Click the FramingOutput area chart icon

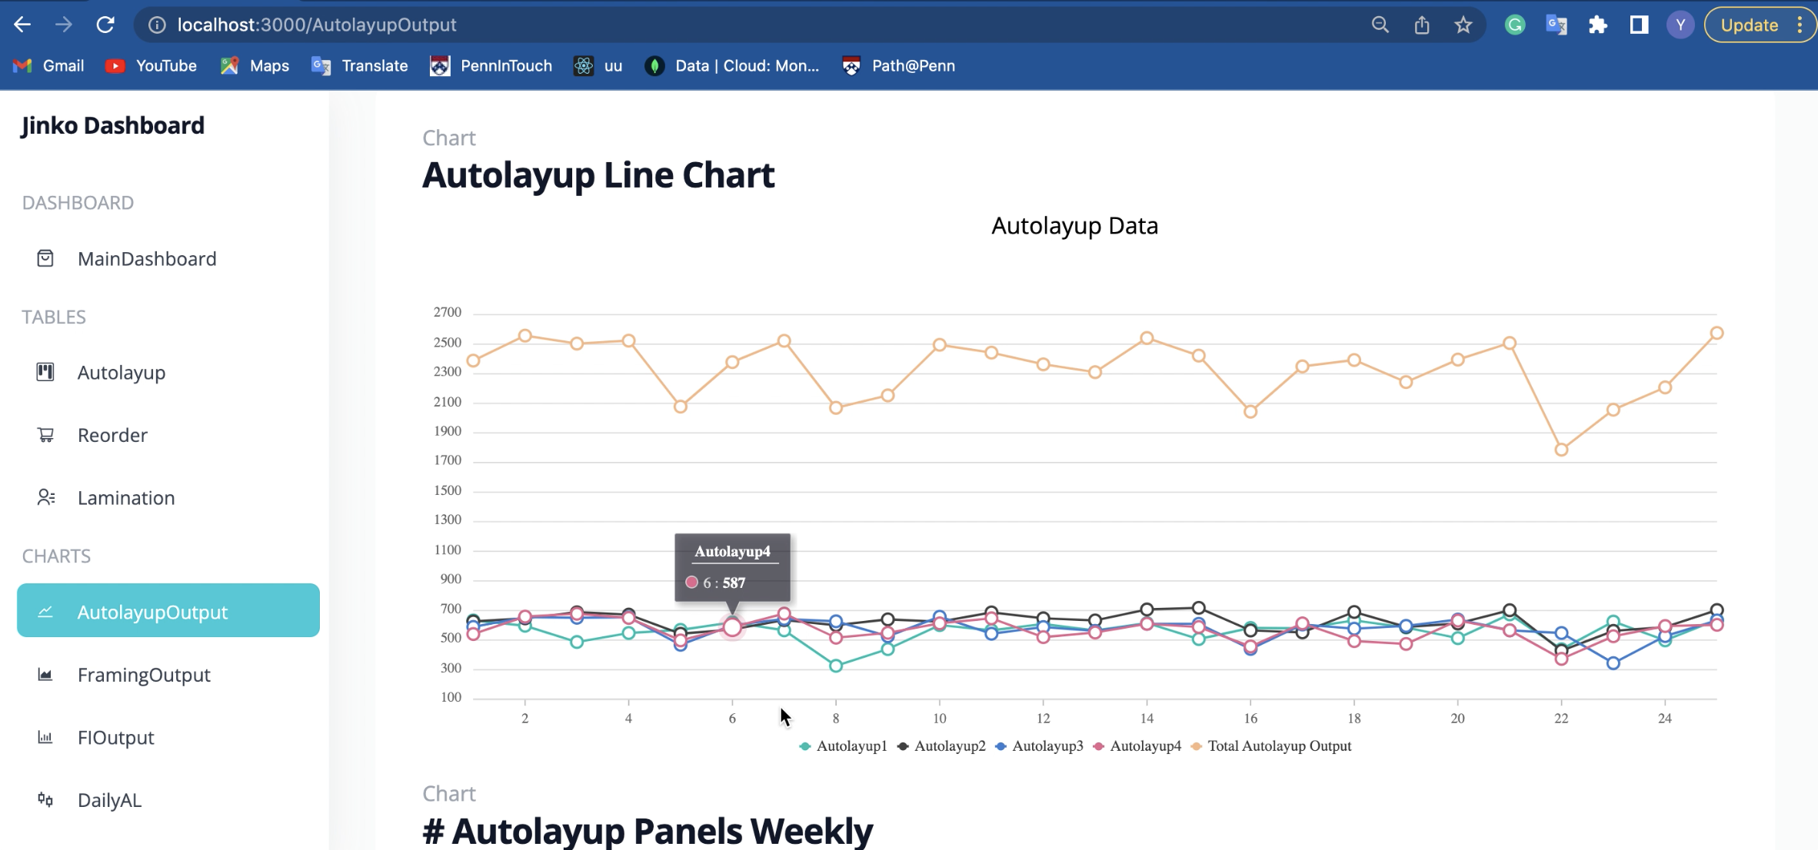(45, 675)
